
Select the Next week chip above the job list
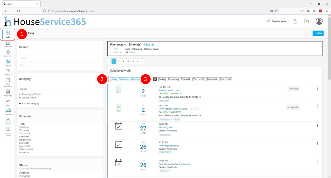212,79
